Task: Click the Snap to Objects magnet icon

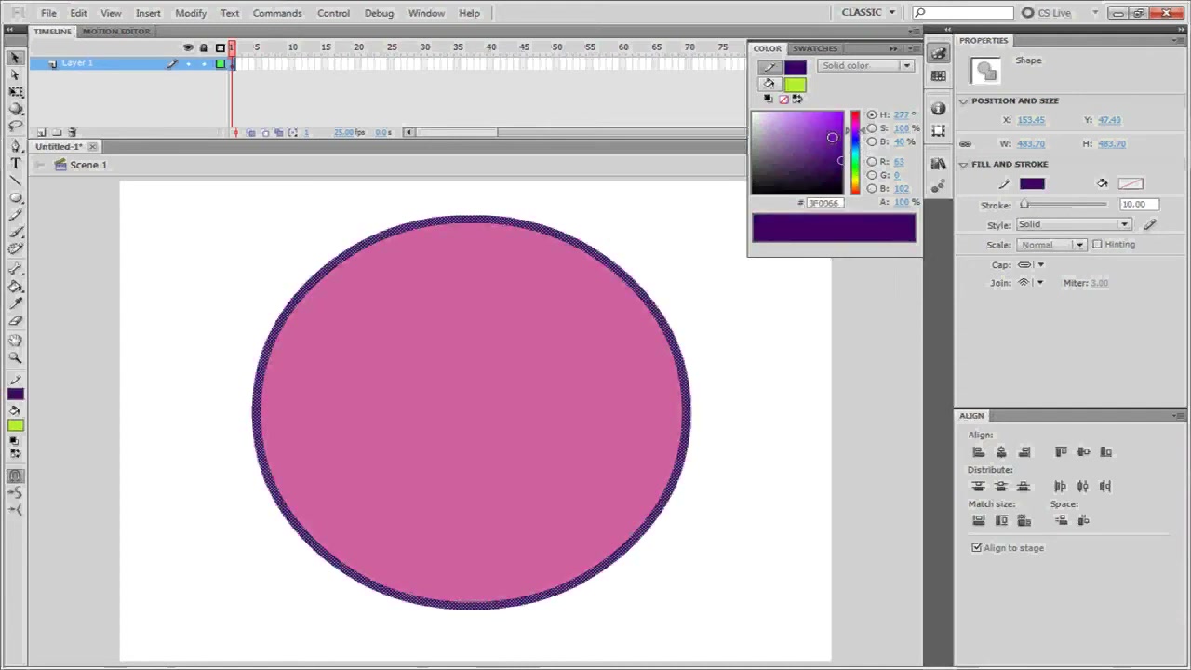Action: pos(15,476)
